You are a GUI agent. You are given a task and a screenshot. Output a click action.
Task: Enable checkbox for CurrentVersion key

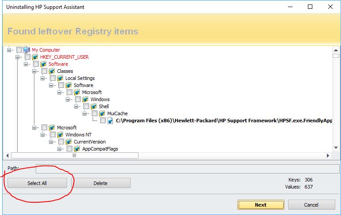(61, 142)
